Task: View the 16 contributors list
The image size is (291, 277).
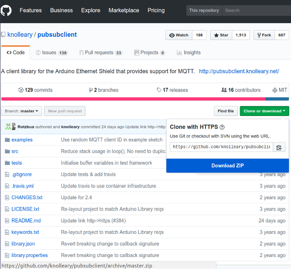Action: pos(241,90)
